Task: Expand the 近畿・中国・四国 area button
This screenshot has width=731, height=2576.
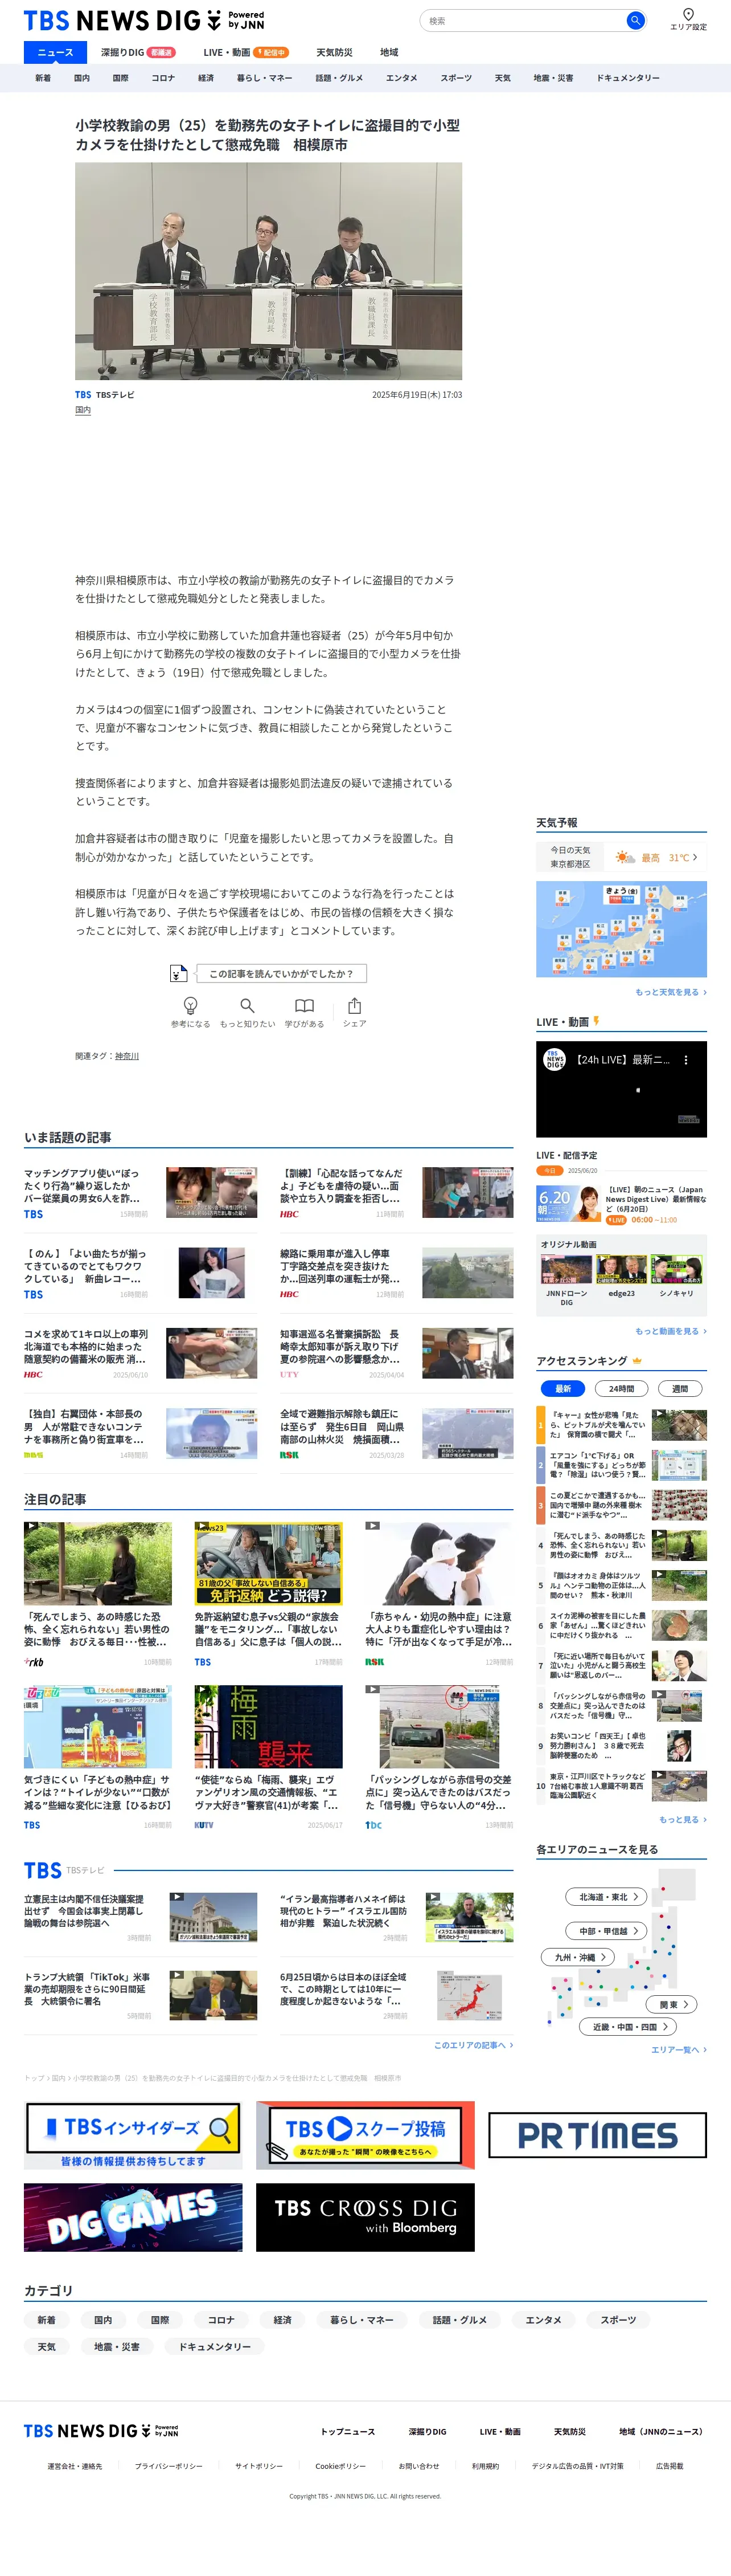Action: tap(629, 2026)
